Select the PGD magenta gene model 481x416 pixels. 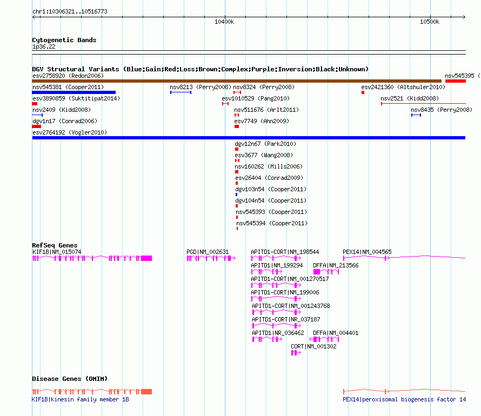pos(211,258)
